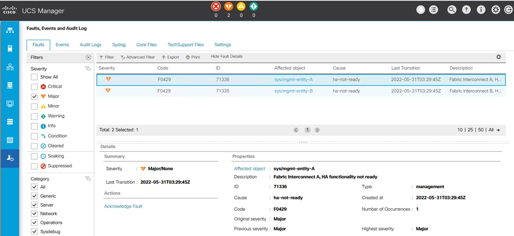This screenshot has height=236, width=514.
Task: Switch to the Faults tab
Action: [x=38, y=45]
